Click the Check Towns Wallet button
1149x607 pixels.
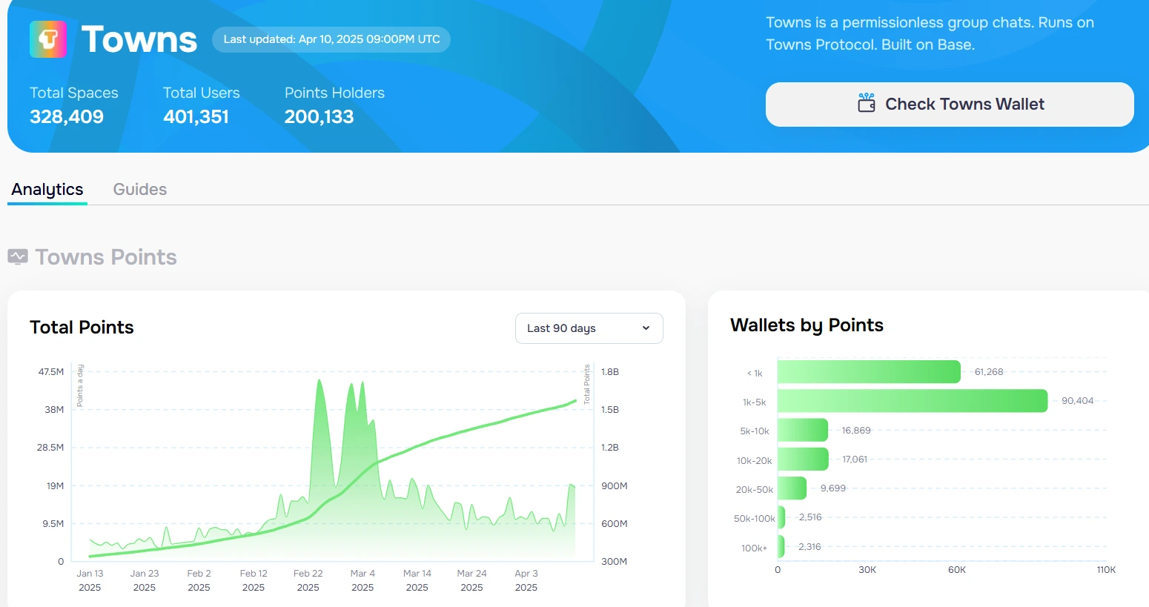[x=950, y=105]
